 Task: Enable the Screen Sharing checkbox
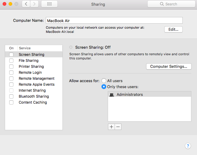[x=11, y=55]
